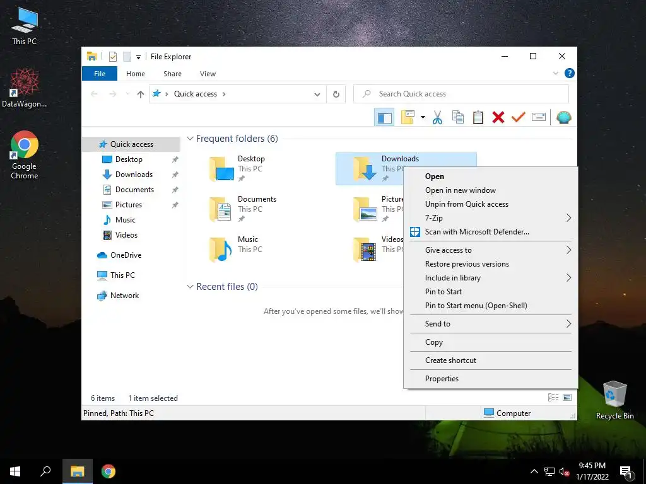Open the notification center icon
This screenshot has width=646, height=484.
pyautogui.click(x=626, y=472)
